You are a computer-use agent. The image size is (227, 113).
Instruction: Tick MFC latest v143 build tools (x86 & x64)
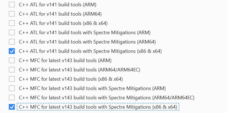click(12, 79)
